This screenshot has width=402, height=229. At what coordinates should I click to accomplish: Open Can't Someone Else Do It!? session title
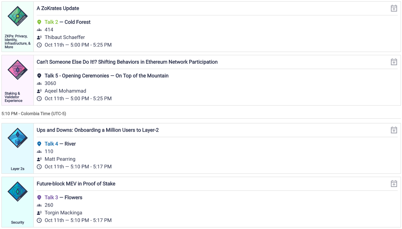click(x=127, y=62)
